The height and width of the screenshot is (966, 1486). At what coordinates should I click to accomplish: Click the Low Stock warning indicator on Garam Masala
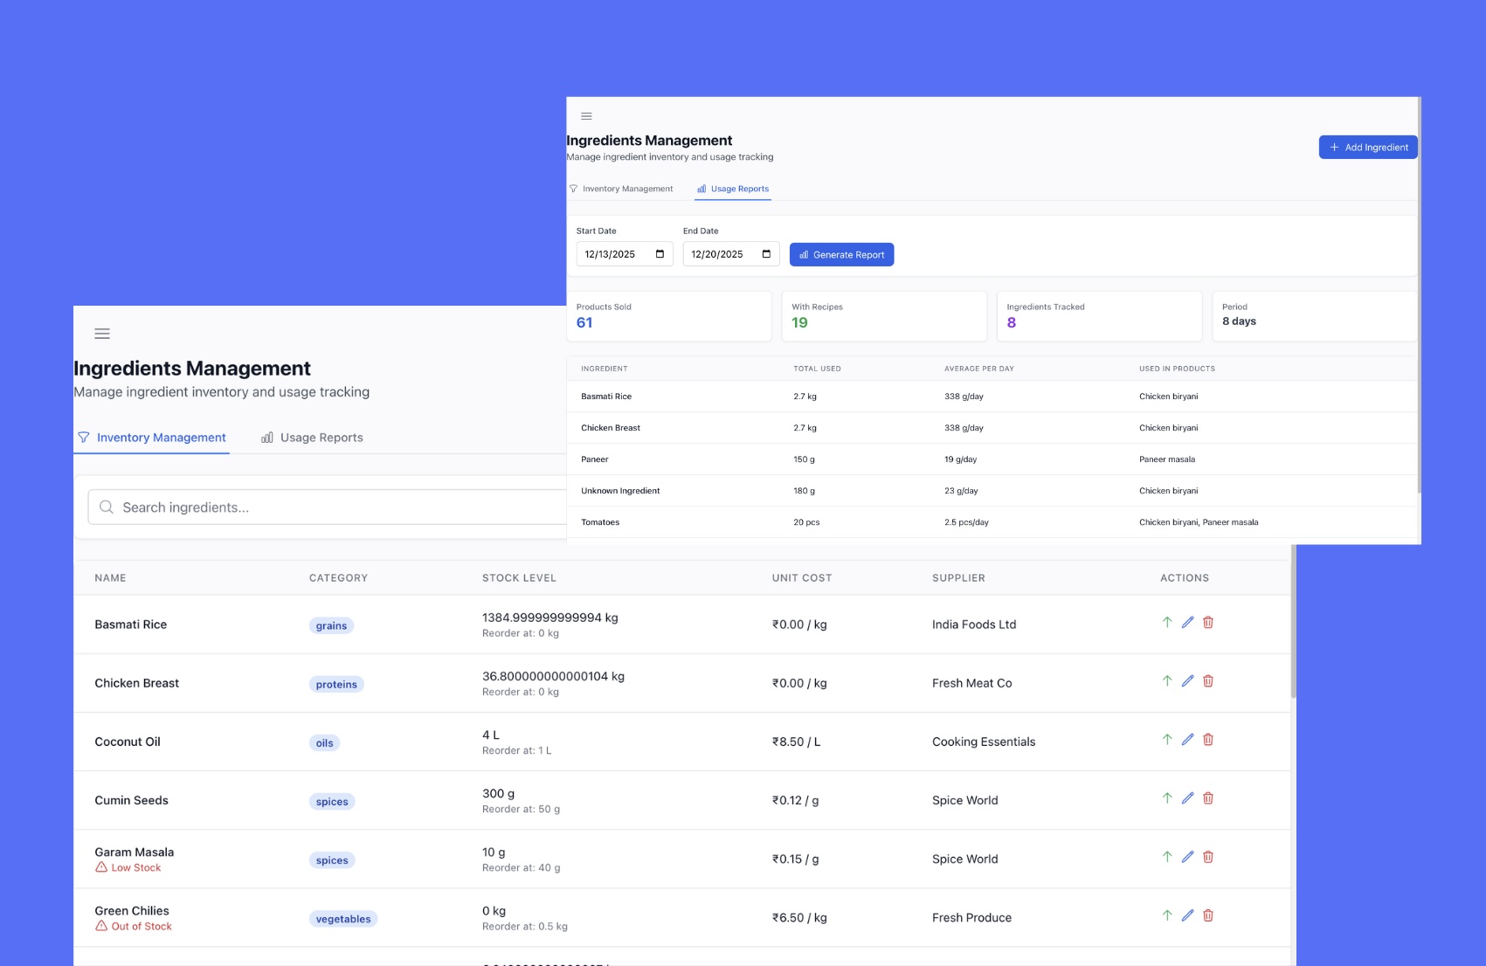[128, 867]
